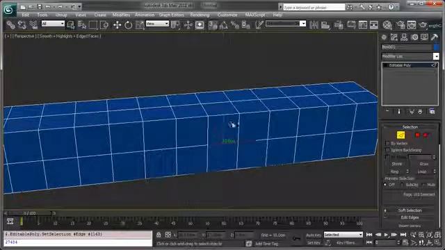Open the selection filter All dropdown
The image size is (445, 250).
point(53,24)
